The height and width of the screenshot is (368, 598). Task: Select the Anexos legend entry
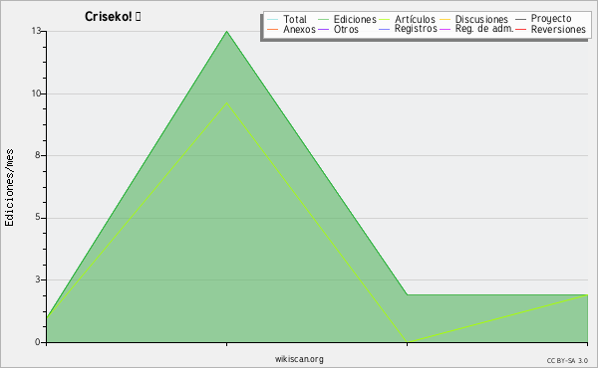coord(299,29)
